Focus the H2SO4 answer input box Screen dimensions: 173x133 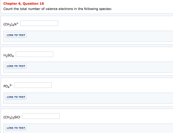35,54
